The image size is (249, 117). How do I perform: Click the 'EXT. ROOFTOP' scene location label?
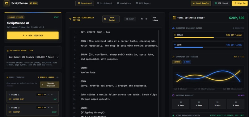pos(14,112)
